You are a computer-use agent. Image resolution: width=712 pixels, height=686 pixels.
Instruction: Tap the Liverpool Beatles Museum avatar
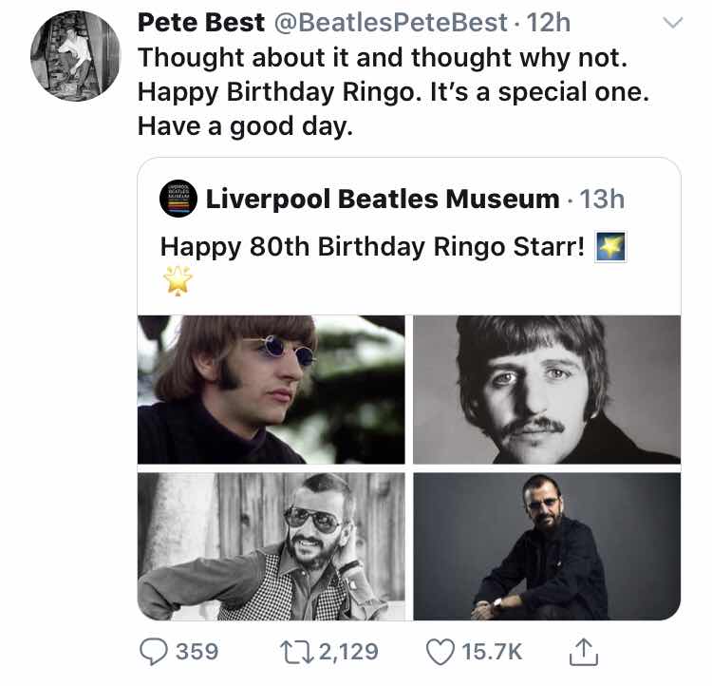coord(178,199)
